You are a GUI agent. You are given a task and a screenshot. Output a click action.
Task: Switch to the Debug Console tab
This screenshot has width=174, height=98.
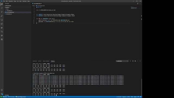pyautogui.click(x=46, y=61)
